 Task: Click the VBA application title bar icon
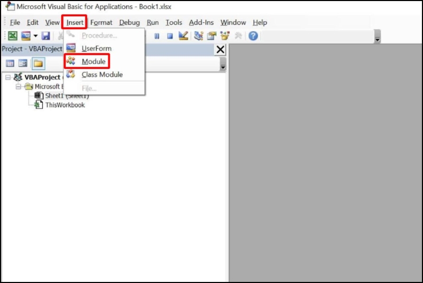coord(10,6)
